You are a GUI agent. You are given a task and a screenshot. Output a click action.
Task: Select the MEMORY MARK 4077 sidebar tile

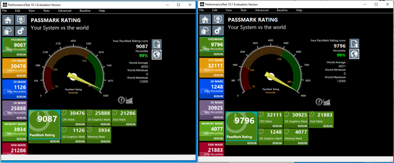click(x=212, y=131)
